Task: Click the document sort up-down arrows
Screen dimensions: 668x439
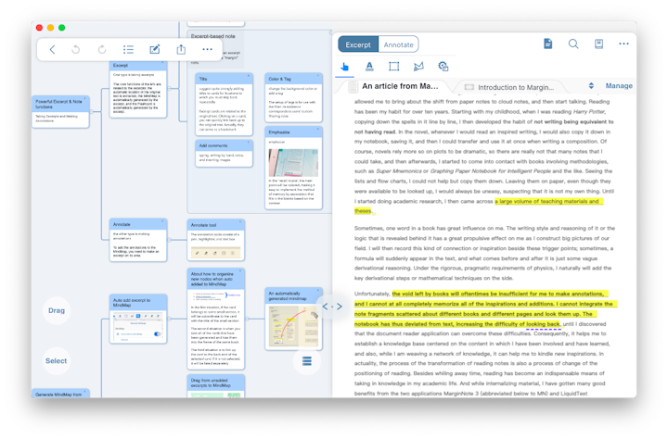Action: (591, 85)
